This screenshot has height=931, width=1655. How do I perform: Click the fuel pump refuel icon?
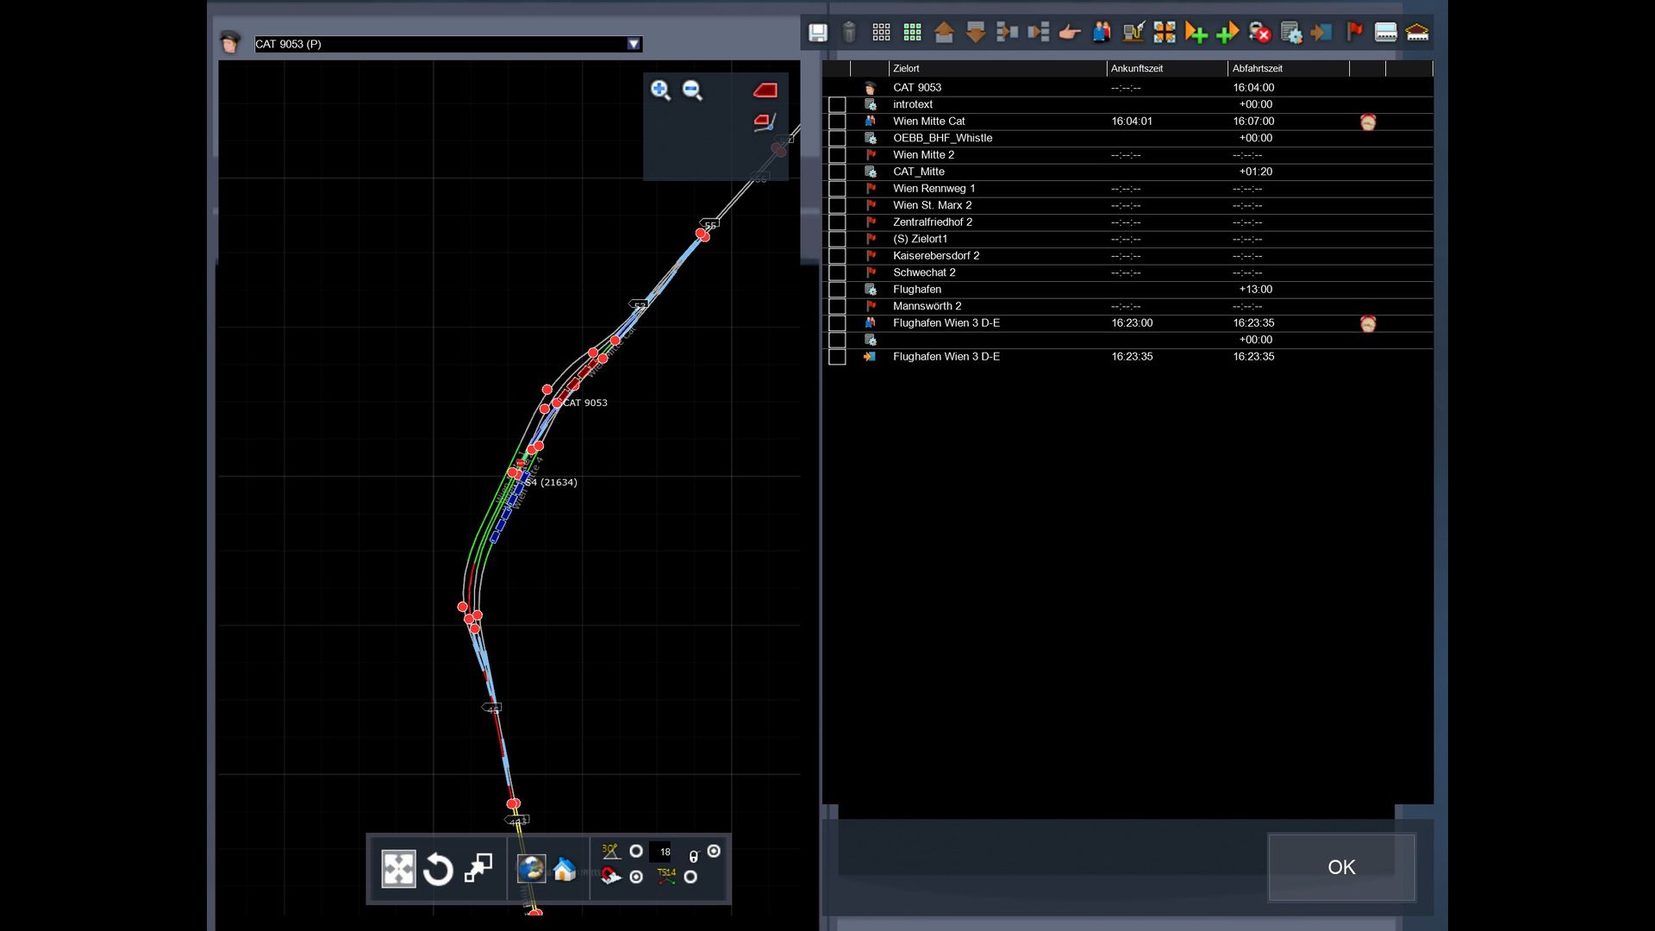tap(1134, 33)
